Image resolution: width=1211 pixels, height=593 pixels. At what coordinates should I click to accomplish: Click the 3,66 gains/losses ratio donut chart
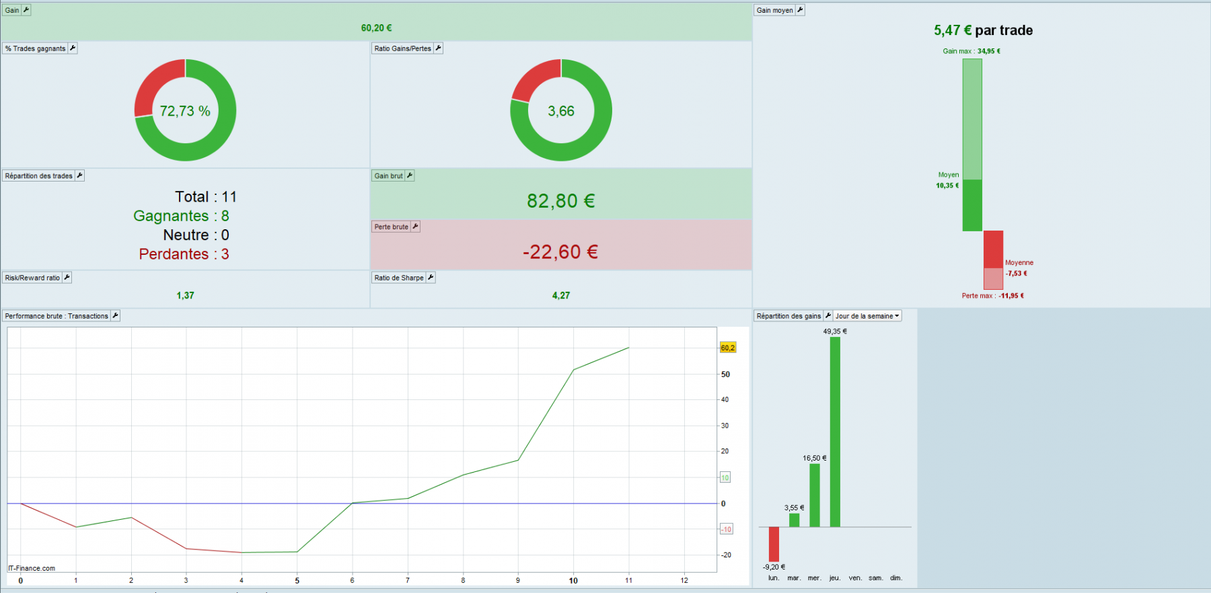tap(561, 110)
